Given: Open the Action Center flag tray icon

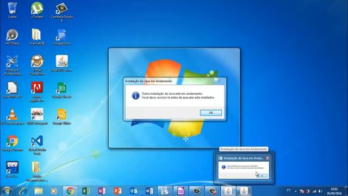Looking at the screenshot, I should (302, 191).
